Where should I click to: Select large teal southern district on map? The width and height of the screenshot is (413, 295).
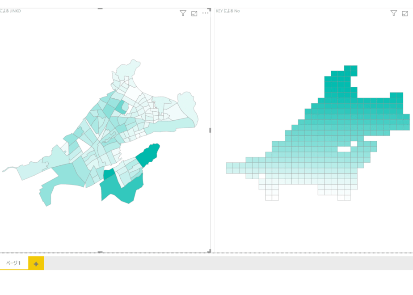(x=122, y=188)
